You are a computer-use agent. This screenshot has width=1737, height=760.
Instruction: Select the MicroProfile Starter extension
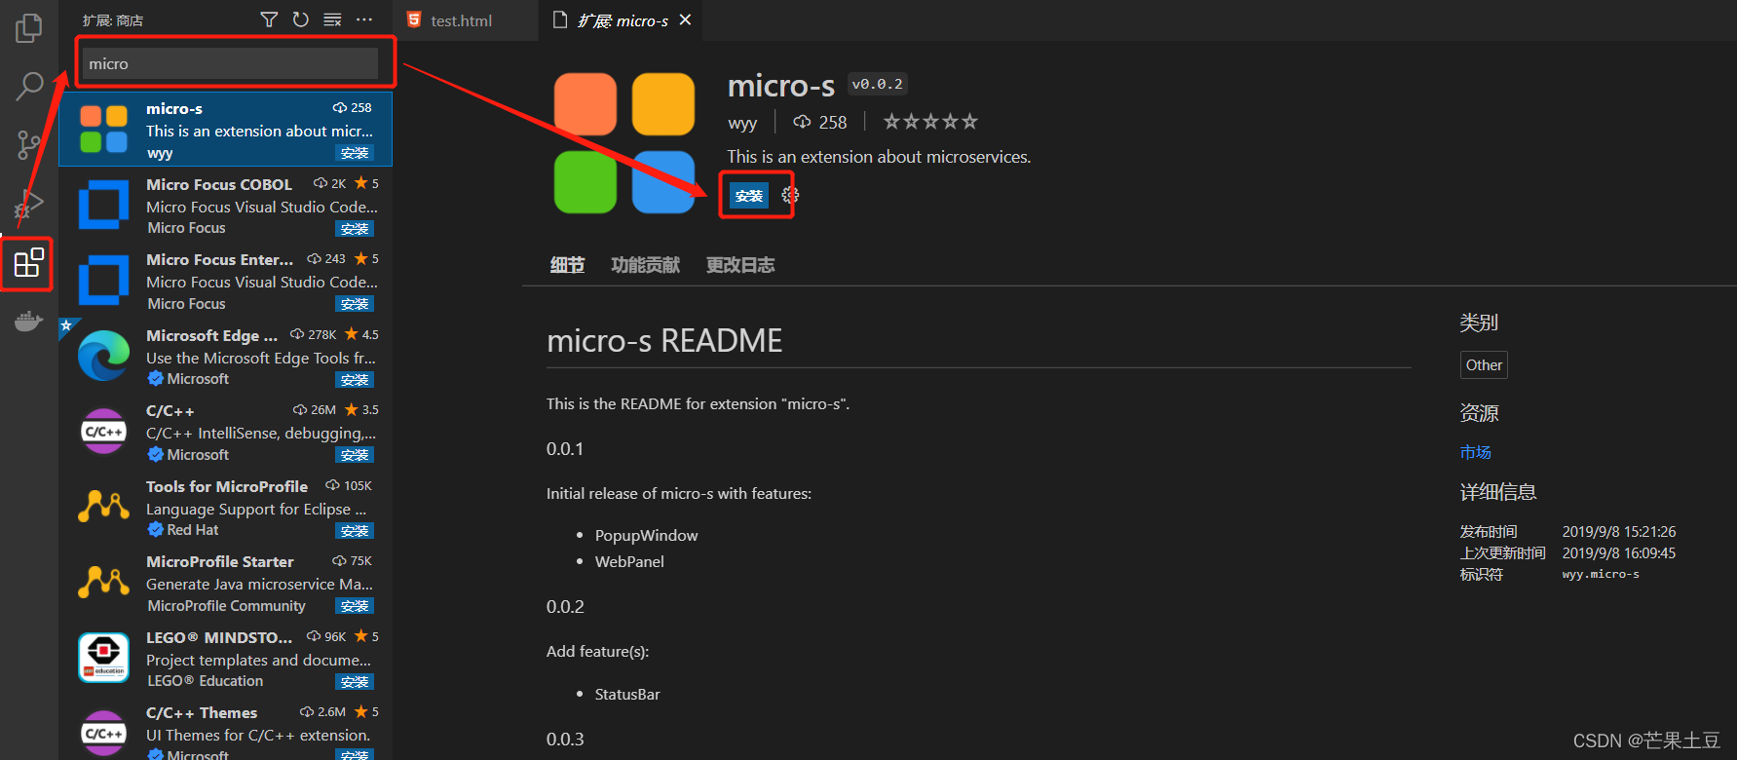tap(226, 583)
